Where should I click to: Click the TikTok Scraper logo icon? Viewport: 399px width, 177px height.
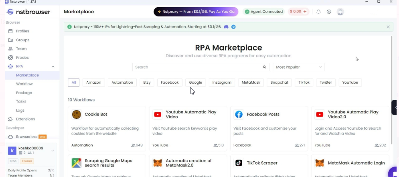(x=239, y=163)
